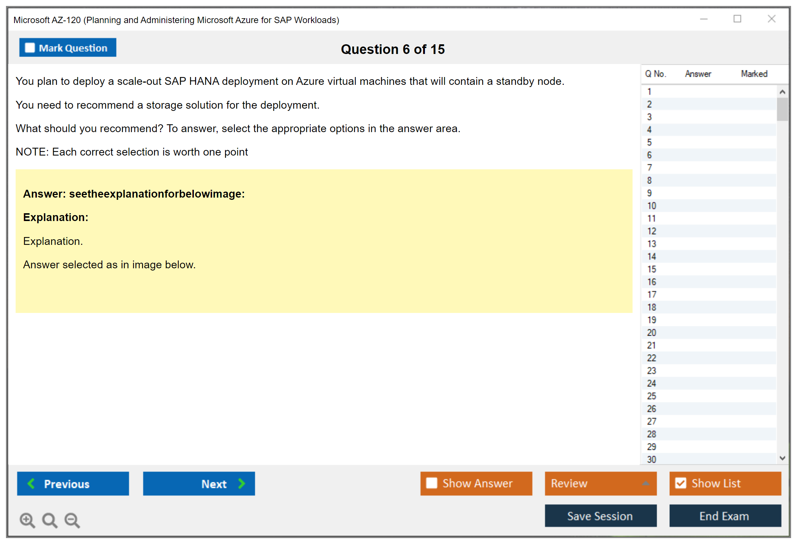Click the question list scrollbar thumb
Image resolution: width=800 pixels, height=547 pixels.
point(782,109)
